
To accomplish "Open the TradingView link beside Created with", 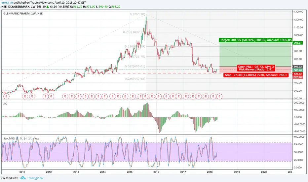I will coord(35,178).
